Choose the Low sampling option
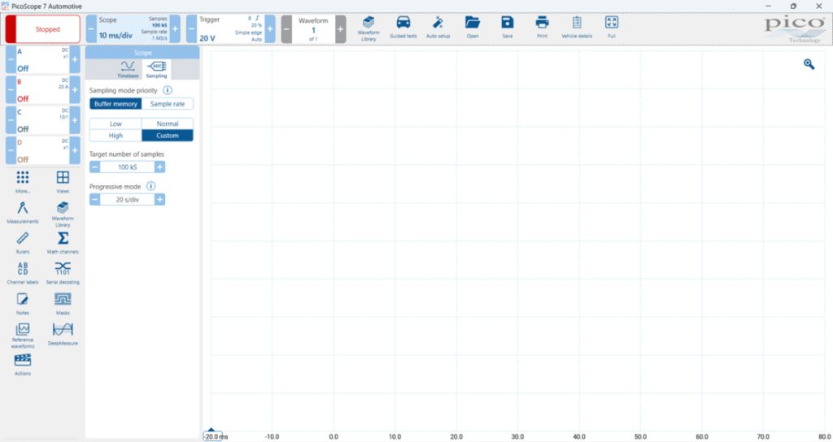 coord(116,123)
